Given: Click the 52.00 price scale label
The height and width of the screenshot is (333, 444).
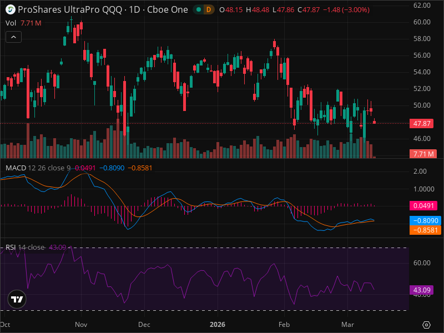Looking at the screenshot, I should [x=422, y=89].
